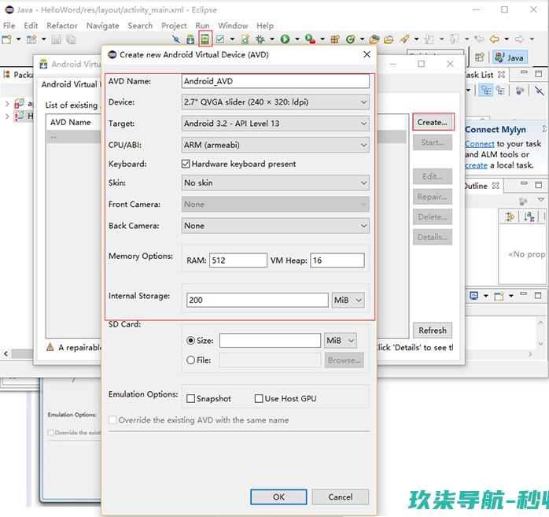This screenshot has height=517, width=549.
Task: Open the Internal Storage MiB unit dropdown
Action: (x=348, y=300)
